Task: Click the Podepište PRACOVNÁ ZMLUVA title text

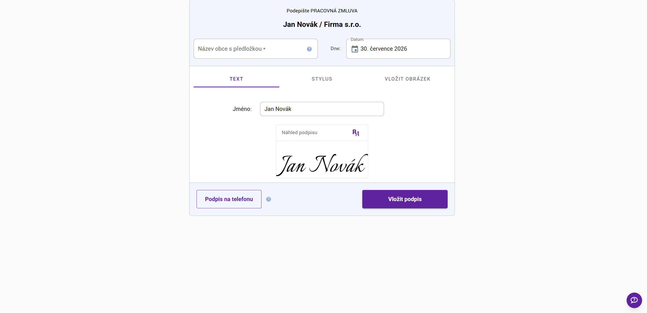Action: [322, 11]
